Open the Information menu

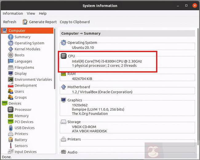click(13, 14)
